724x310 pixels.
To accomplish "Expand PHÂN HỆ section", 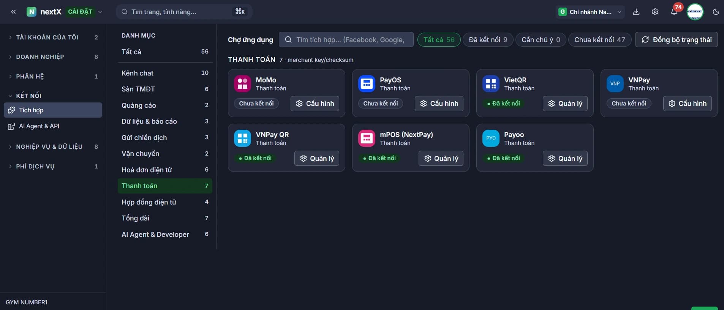I will [x=53, y=77].
